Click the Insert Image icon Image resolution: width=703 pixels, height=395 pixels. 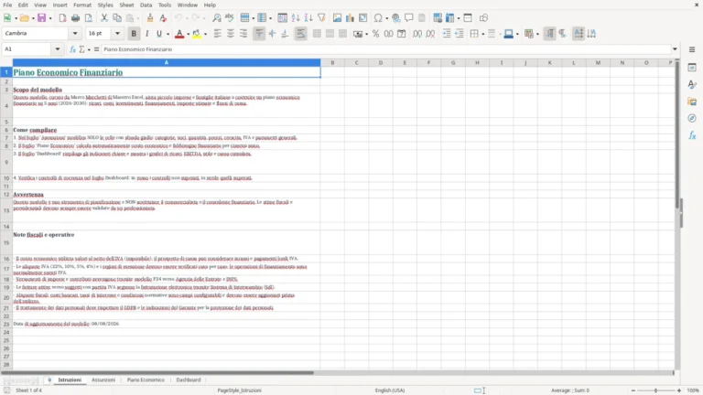tap(337, 18)
